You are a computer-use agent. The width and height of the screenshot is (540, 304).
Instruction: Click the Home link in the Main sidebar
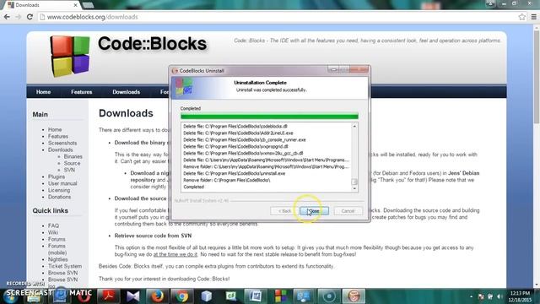(55, 129)
